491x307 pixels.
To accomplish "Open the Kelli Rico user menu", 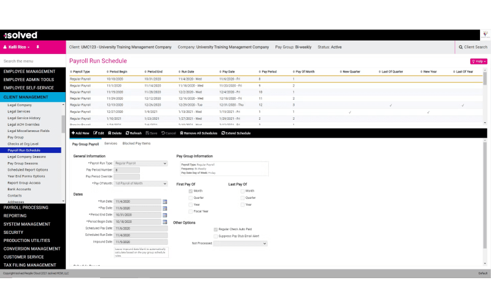I will point(18,47).
